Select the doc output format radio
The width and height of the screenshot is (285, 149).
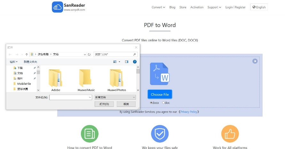click(163, 103)
